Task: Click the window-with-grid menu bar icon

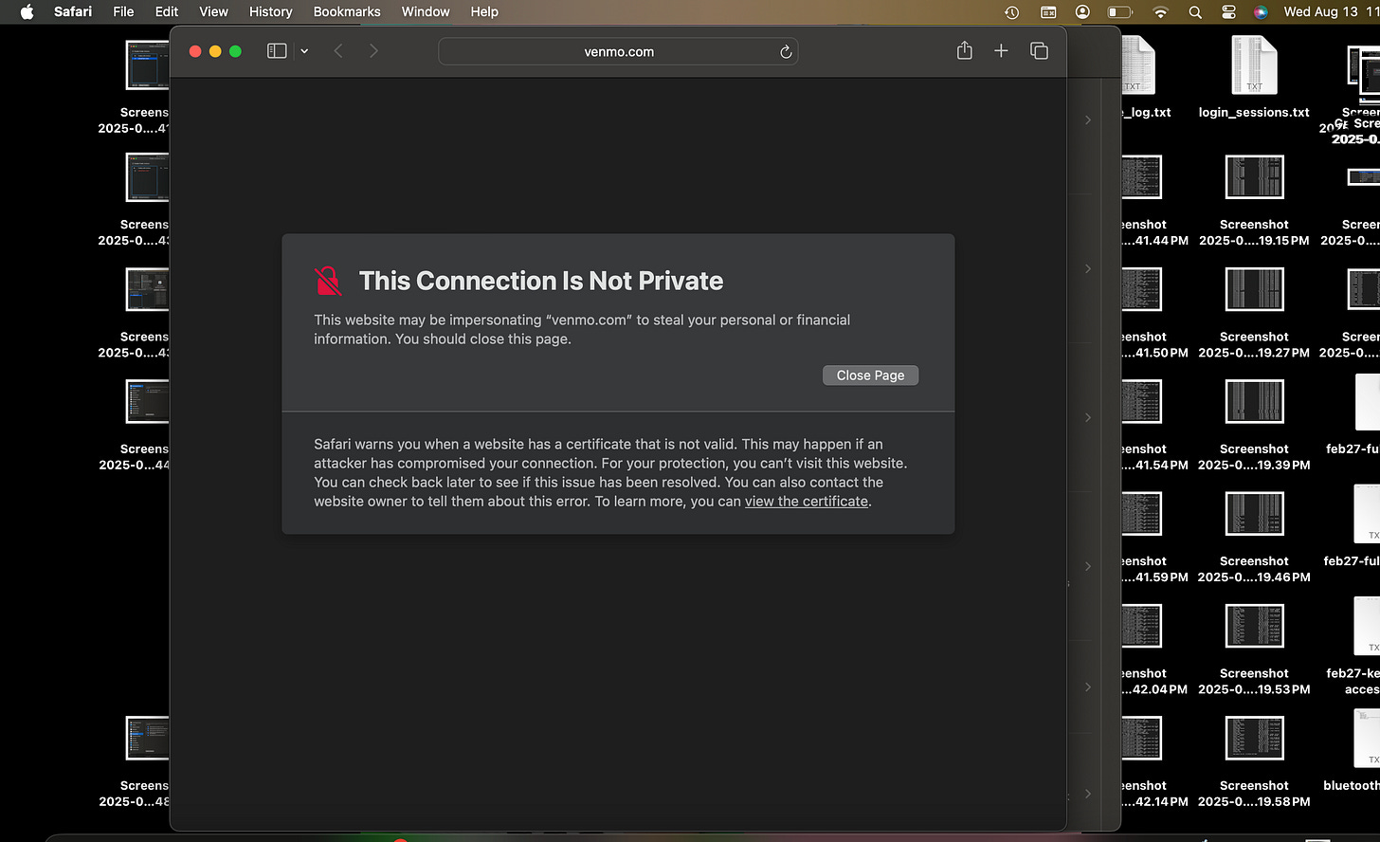Action: pyautogui.click(x=1048, y=12)
